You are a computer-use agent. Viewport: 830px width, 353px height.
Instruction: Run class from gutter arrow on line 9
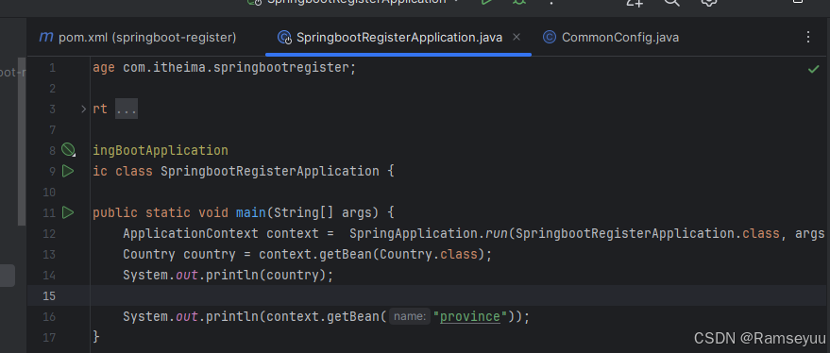tap(68, 171)
